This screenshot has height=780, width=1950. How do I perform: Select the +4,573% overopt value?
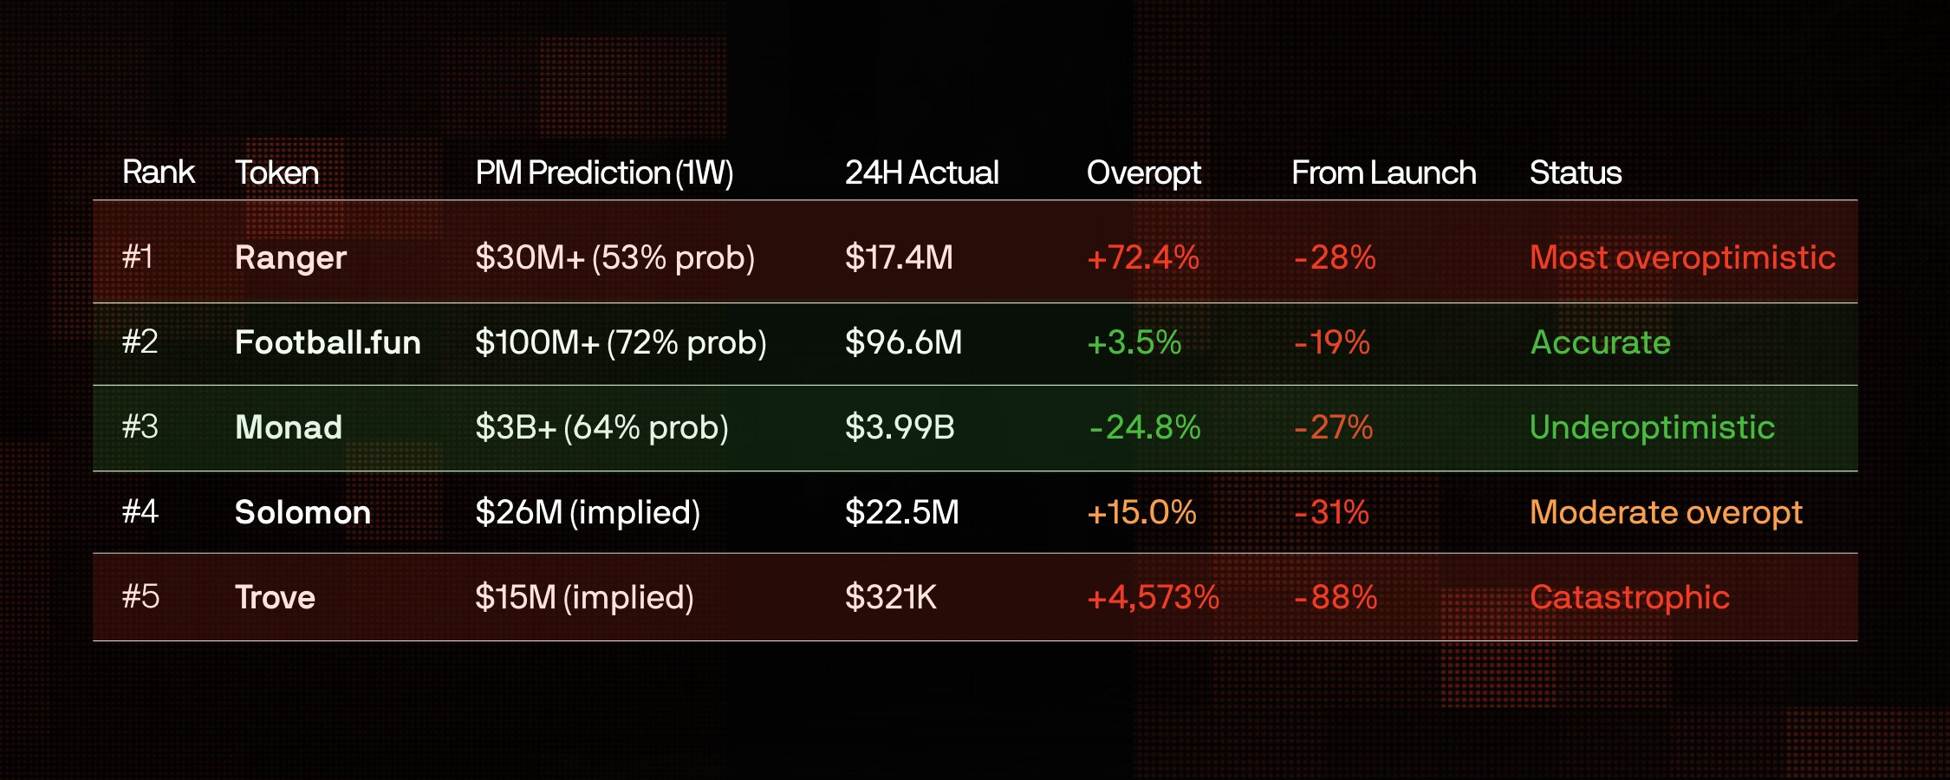[x=1153, y=597]
